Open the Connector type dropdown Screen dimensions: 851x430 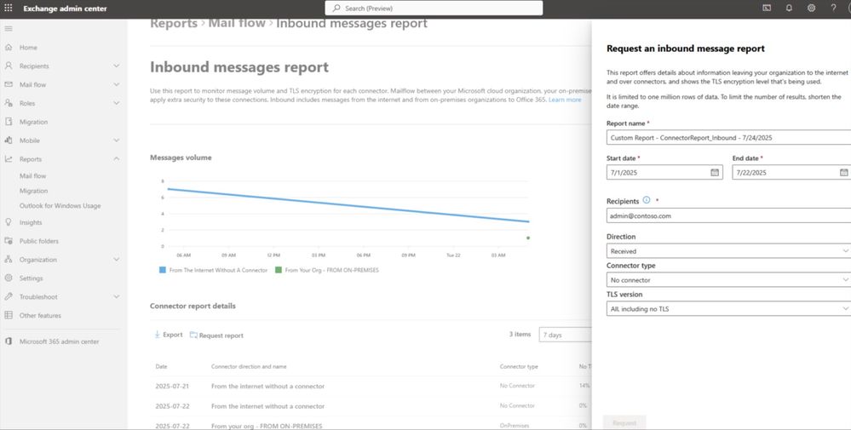(x=728, y=280)
